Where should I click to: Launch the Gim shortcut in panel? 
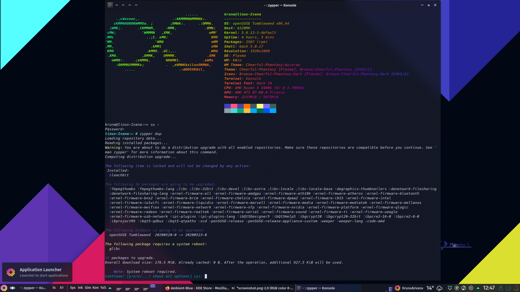click(x=88, y=288)
